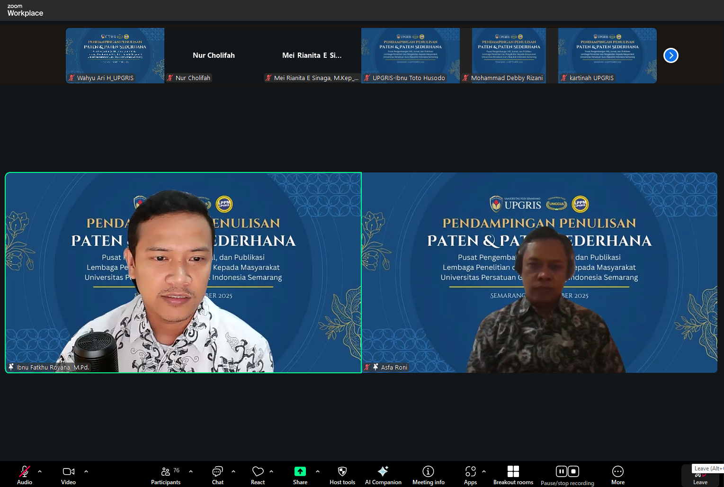Show next participants with blue arrow

coord(670,55)
